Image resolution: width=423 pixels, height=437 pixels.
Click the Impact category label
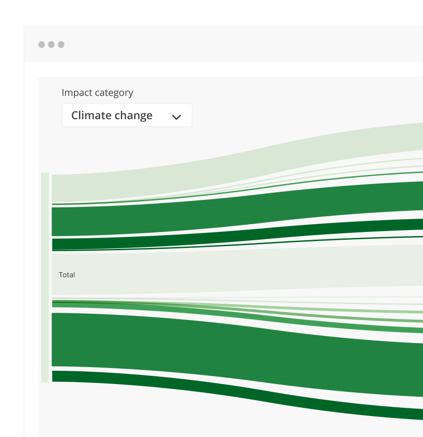tap(97, 93)
